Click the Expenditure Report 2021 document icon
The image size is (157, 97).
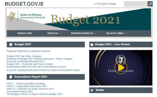coord(11,77)
